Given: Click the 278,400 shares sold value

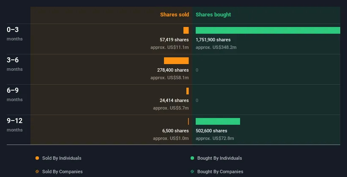Looking at the screenshot, I should click(x=173, y=70).
